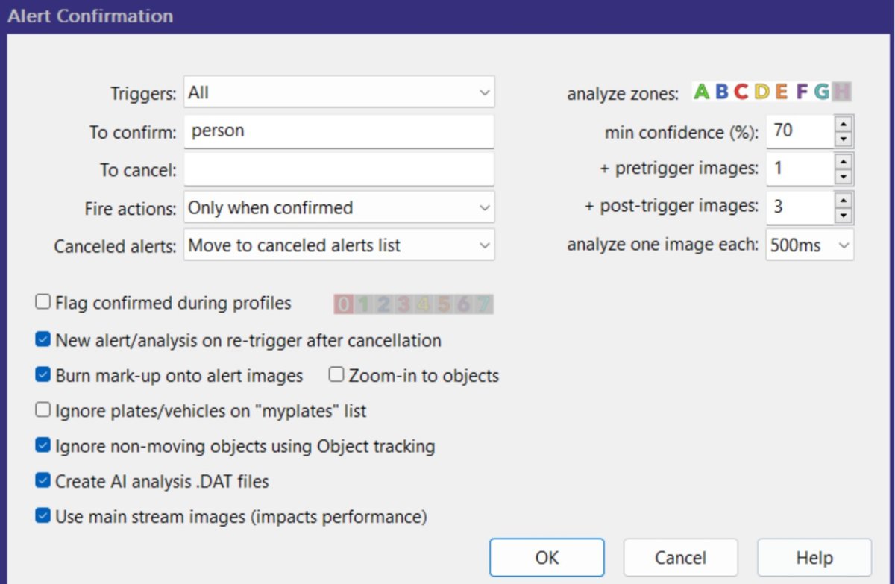The height and width of the screenshot is (584, 895).
Task: Toggle analyze zone A
Action: click(701, 92)
